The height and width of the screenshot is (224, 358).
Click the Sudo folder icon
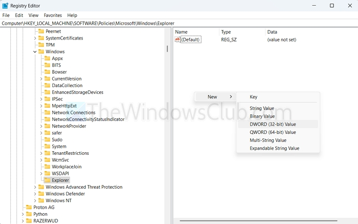tap(47, 139)
